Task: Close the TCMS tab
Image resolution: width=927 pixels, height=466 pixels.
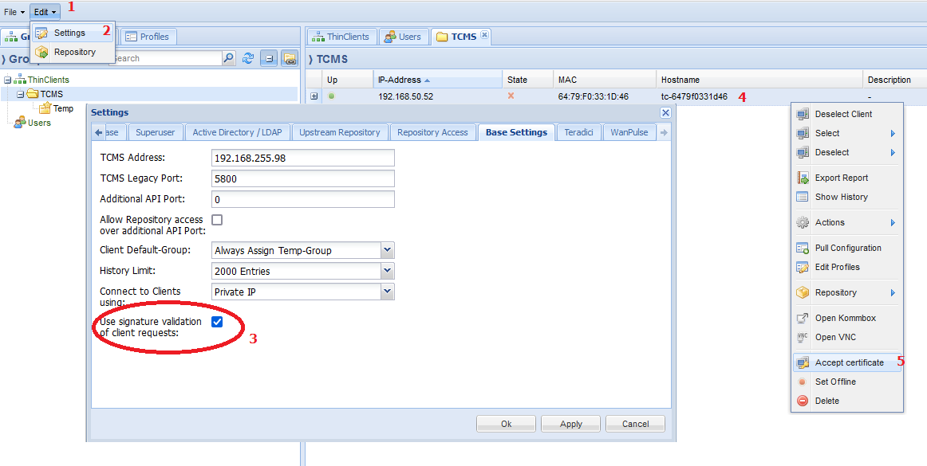Action: [484, 35]
